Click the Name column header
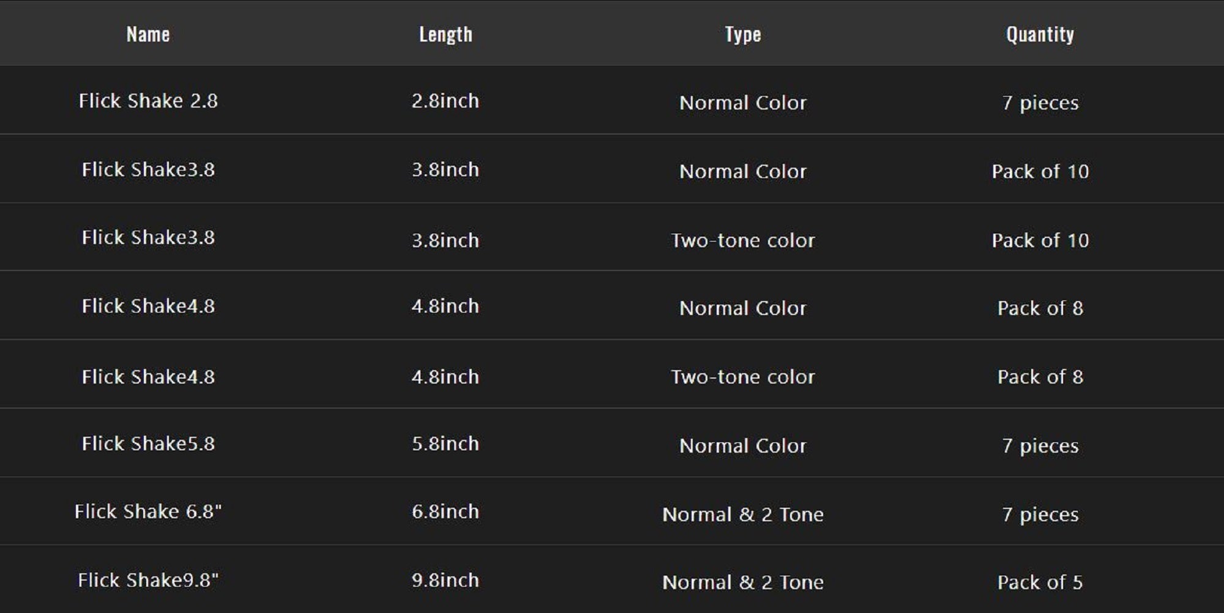The image size is (1224, 613). [148, 34]
